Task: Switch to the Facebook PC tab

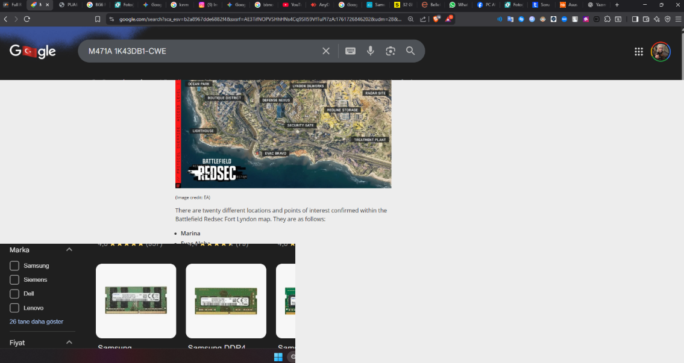Action: point(486,5)
